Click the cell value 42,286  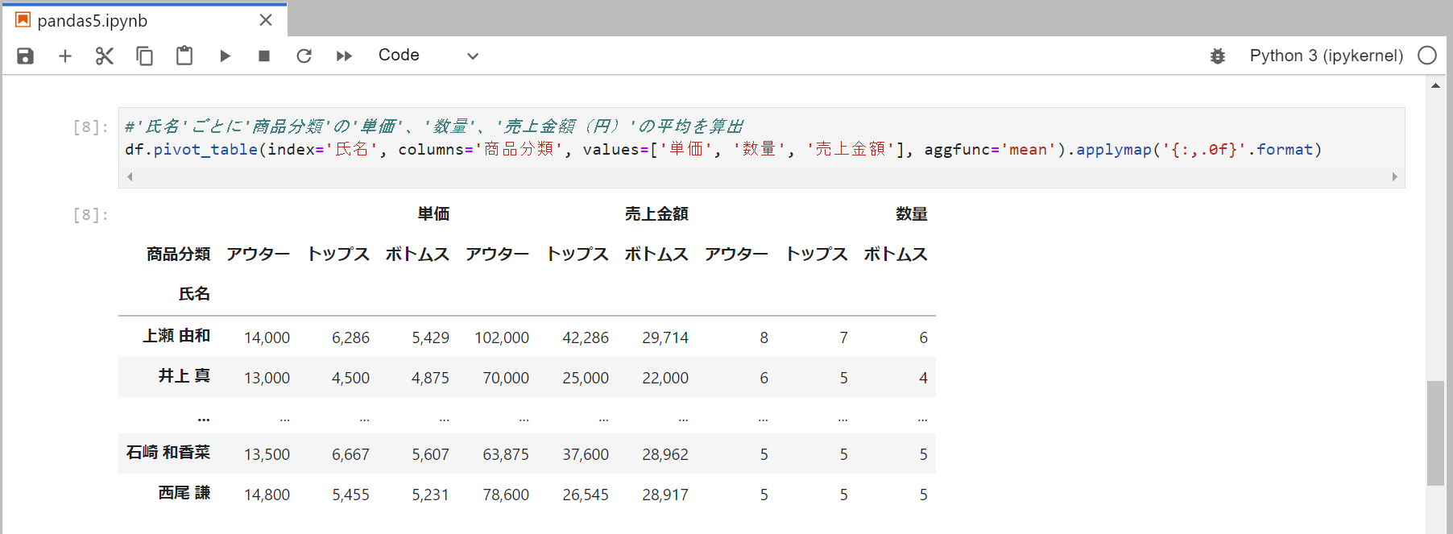pyautogui.click(x=586, y=338)
